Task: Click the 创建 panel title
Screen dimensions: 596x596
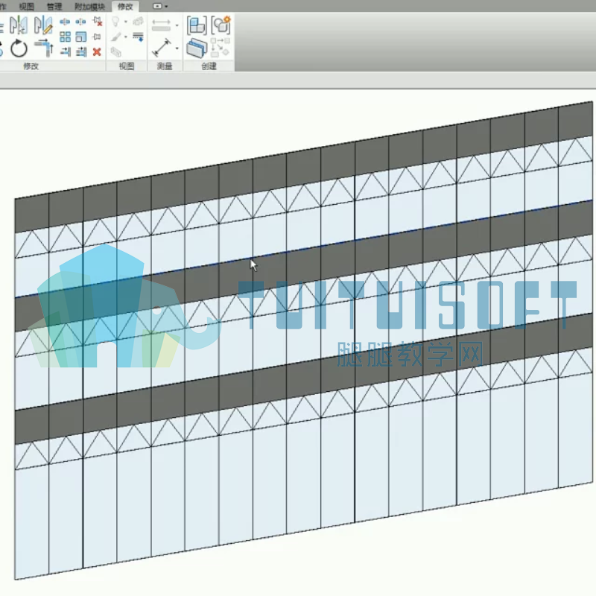Action: [x=209, y=66]
